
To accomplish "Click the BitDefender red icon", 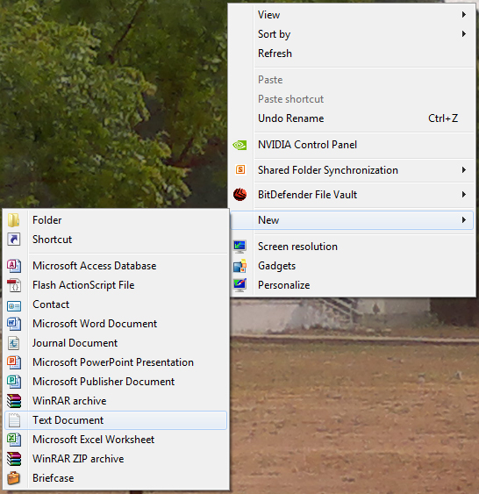I will [x=239, y=195].
